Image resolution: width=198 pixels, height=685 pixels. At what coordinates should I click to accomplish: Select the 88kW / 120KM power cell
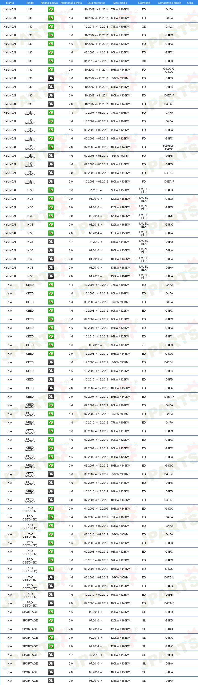coord(120,61)
